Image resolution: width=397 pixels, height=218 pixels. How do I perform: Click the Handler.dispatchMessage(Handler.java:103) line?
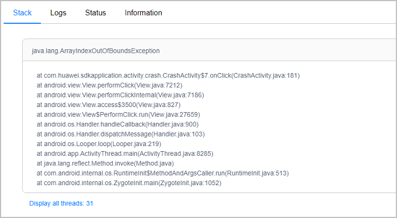(x=120, y=134)
